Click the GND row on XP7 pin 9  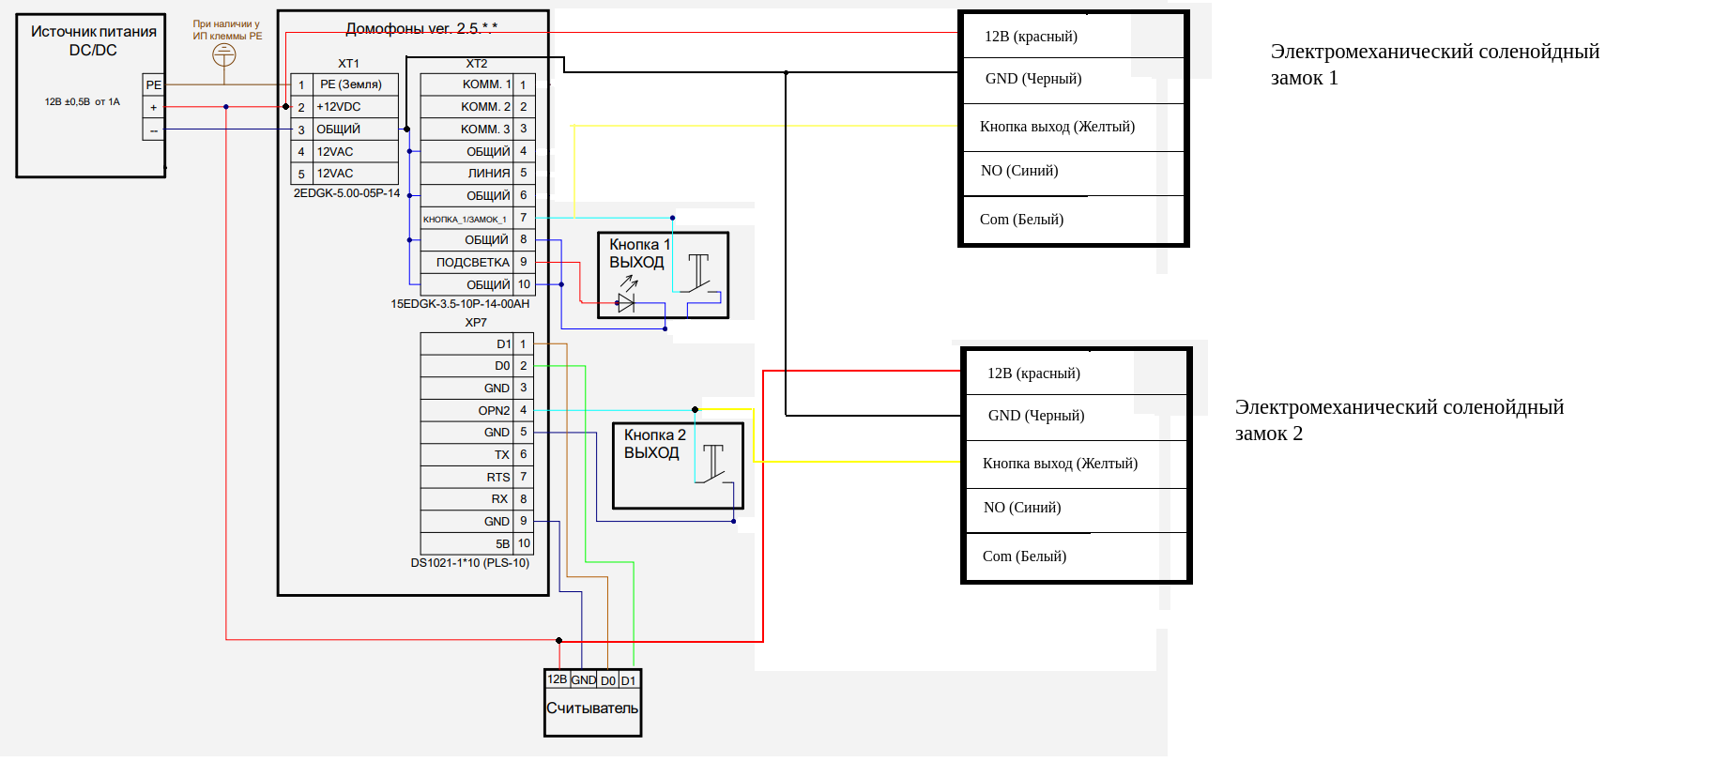pyautogui.click(x=477, y=522)
